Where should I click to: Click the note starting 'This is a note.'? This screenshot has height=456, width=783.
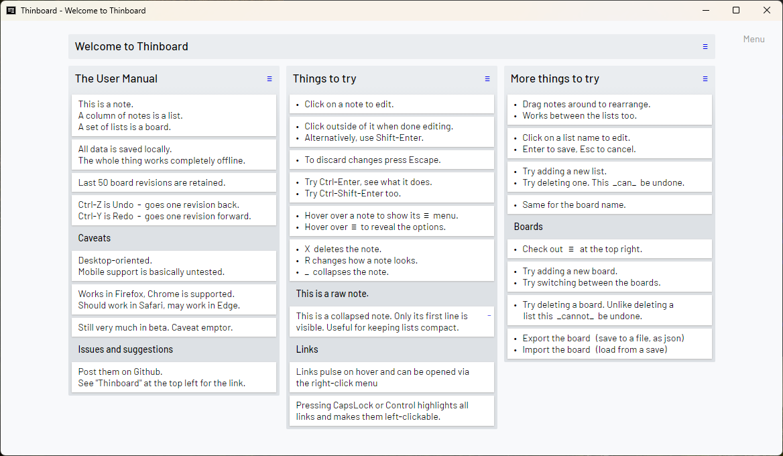click(x=174, y=115)
